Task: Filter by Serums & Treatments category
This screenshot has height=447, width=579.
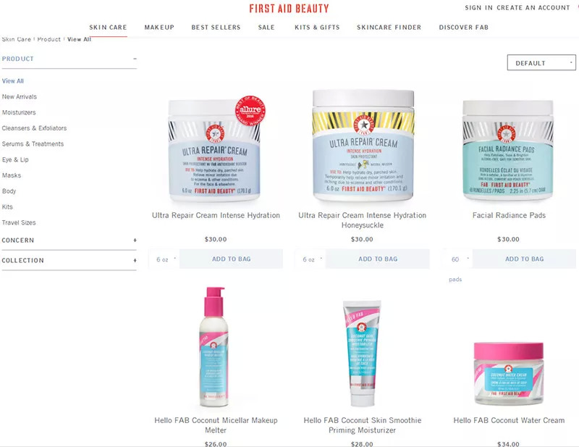Action: pos(33,144)
